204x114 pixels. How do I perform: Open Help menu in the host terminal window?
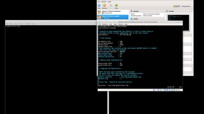click(x=33, y=24)
